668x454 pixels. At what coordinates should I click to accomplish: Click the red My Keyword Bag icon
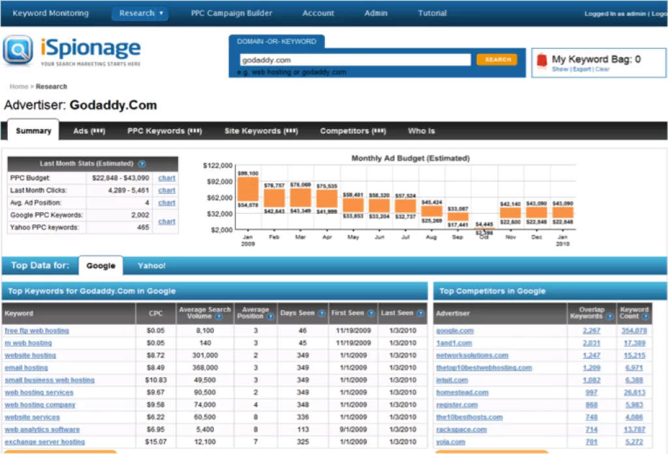click(541, 57)
